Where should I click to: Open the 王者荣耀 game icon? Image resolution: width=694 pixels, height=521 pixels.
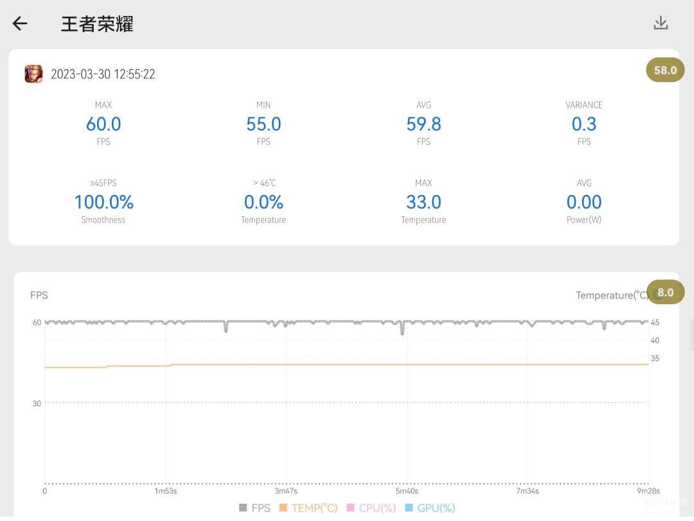click(33, 74)
